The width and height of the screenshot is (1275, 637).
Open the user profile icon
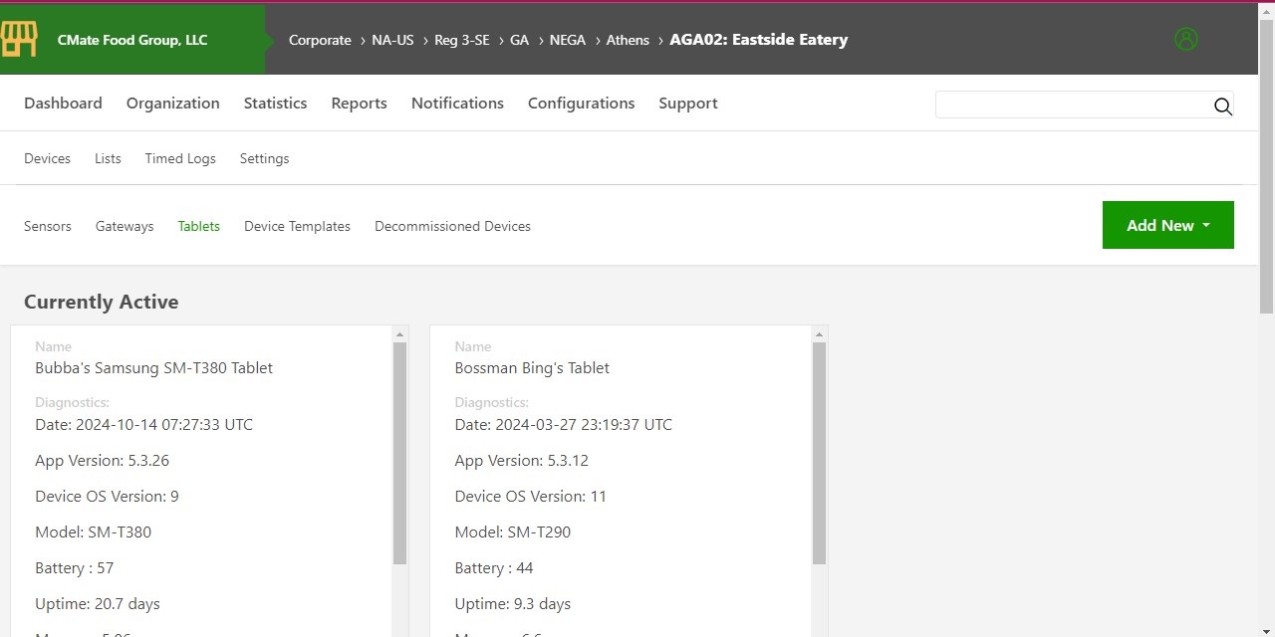1185,39
